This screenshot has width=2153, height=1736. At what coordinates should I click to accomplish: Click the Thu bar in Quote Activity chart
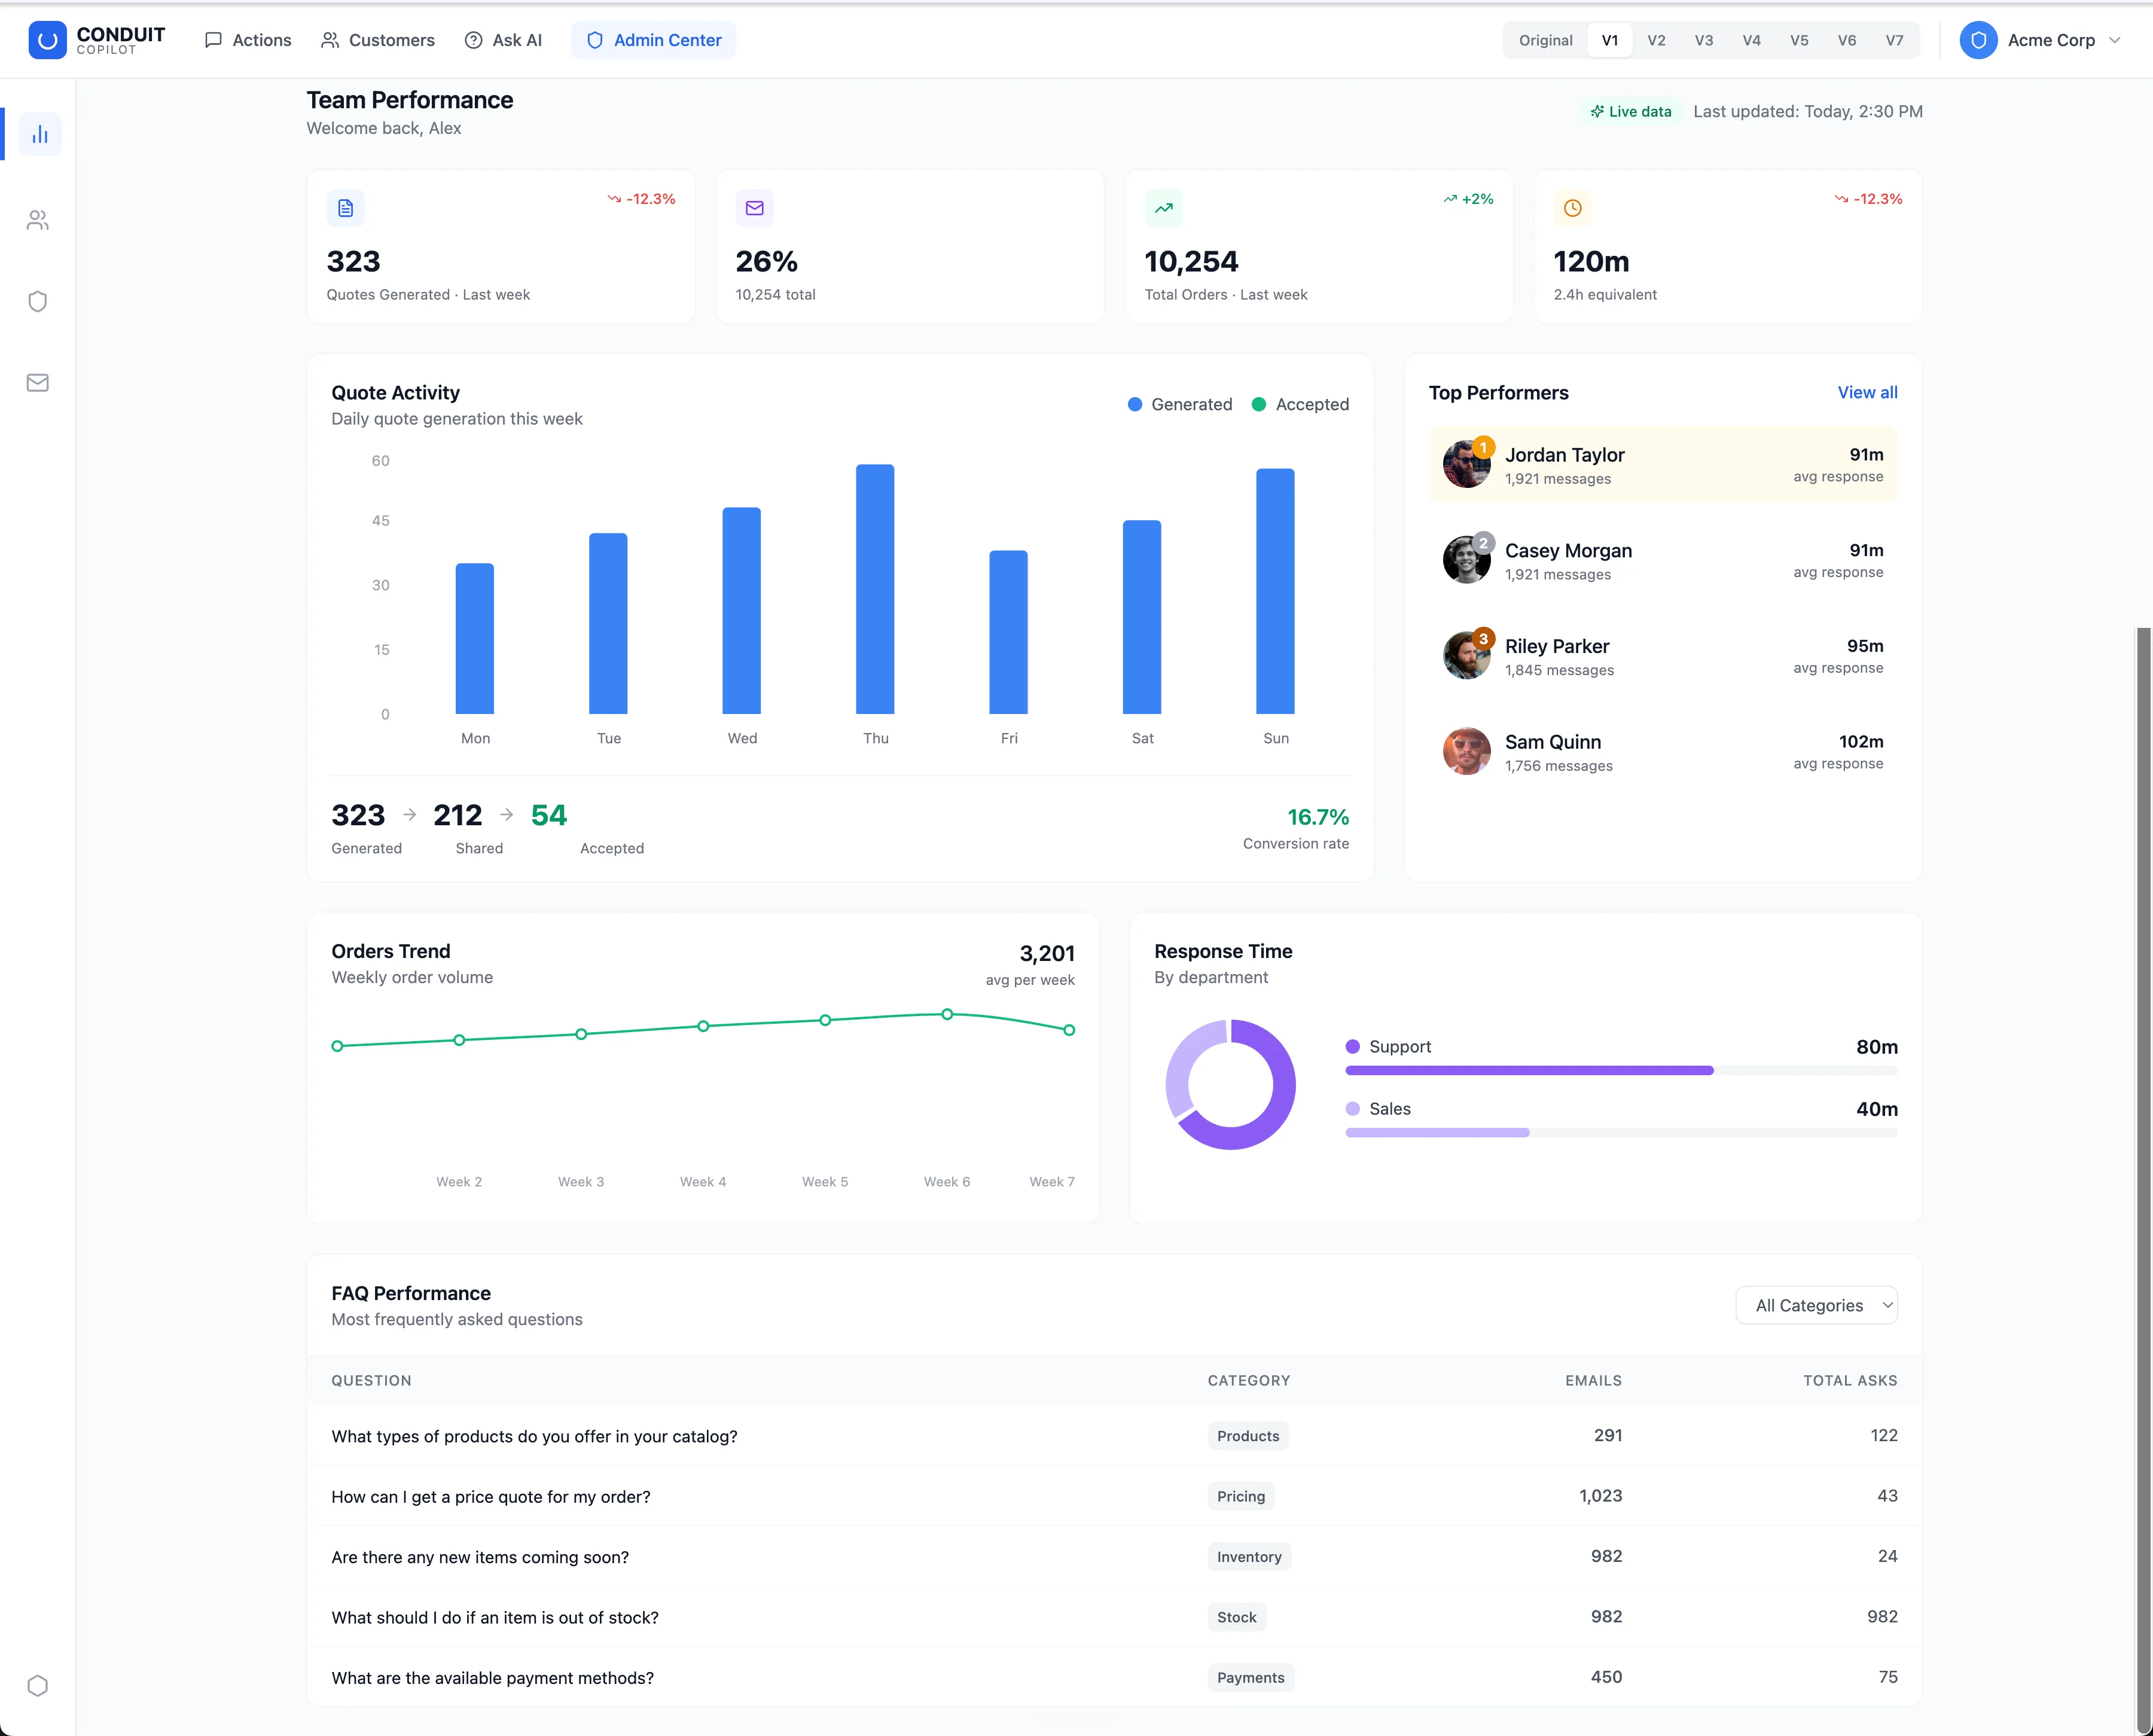pos(875,589)
